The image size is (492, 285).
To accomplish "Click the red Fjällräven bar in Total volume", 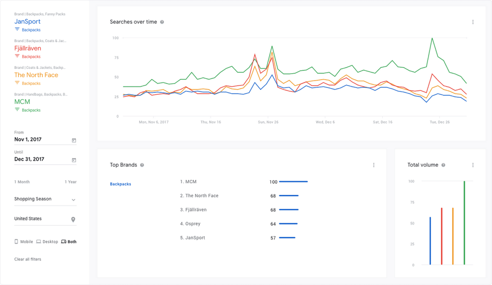I will pos(441,236).
